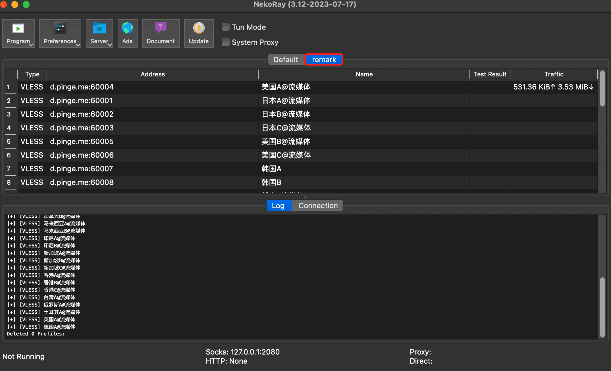Click the HTTP: None status text
Image resolution: width=611 pixels, height=371 pixels.
(226, 361)
